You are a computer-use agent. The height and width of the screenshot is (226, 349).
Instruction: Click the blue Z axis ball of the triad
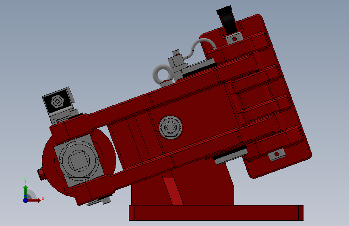point(25,200)
